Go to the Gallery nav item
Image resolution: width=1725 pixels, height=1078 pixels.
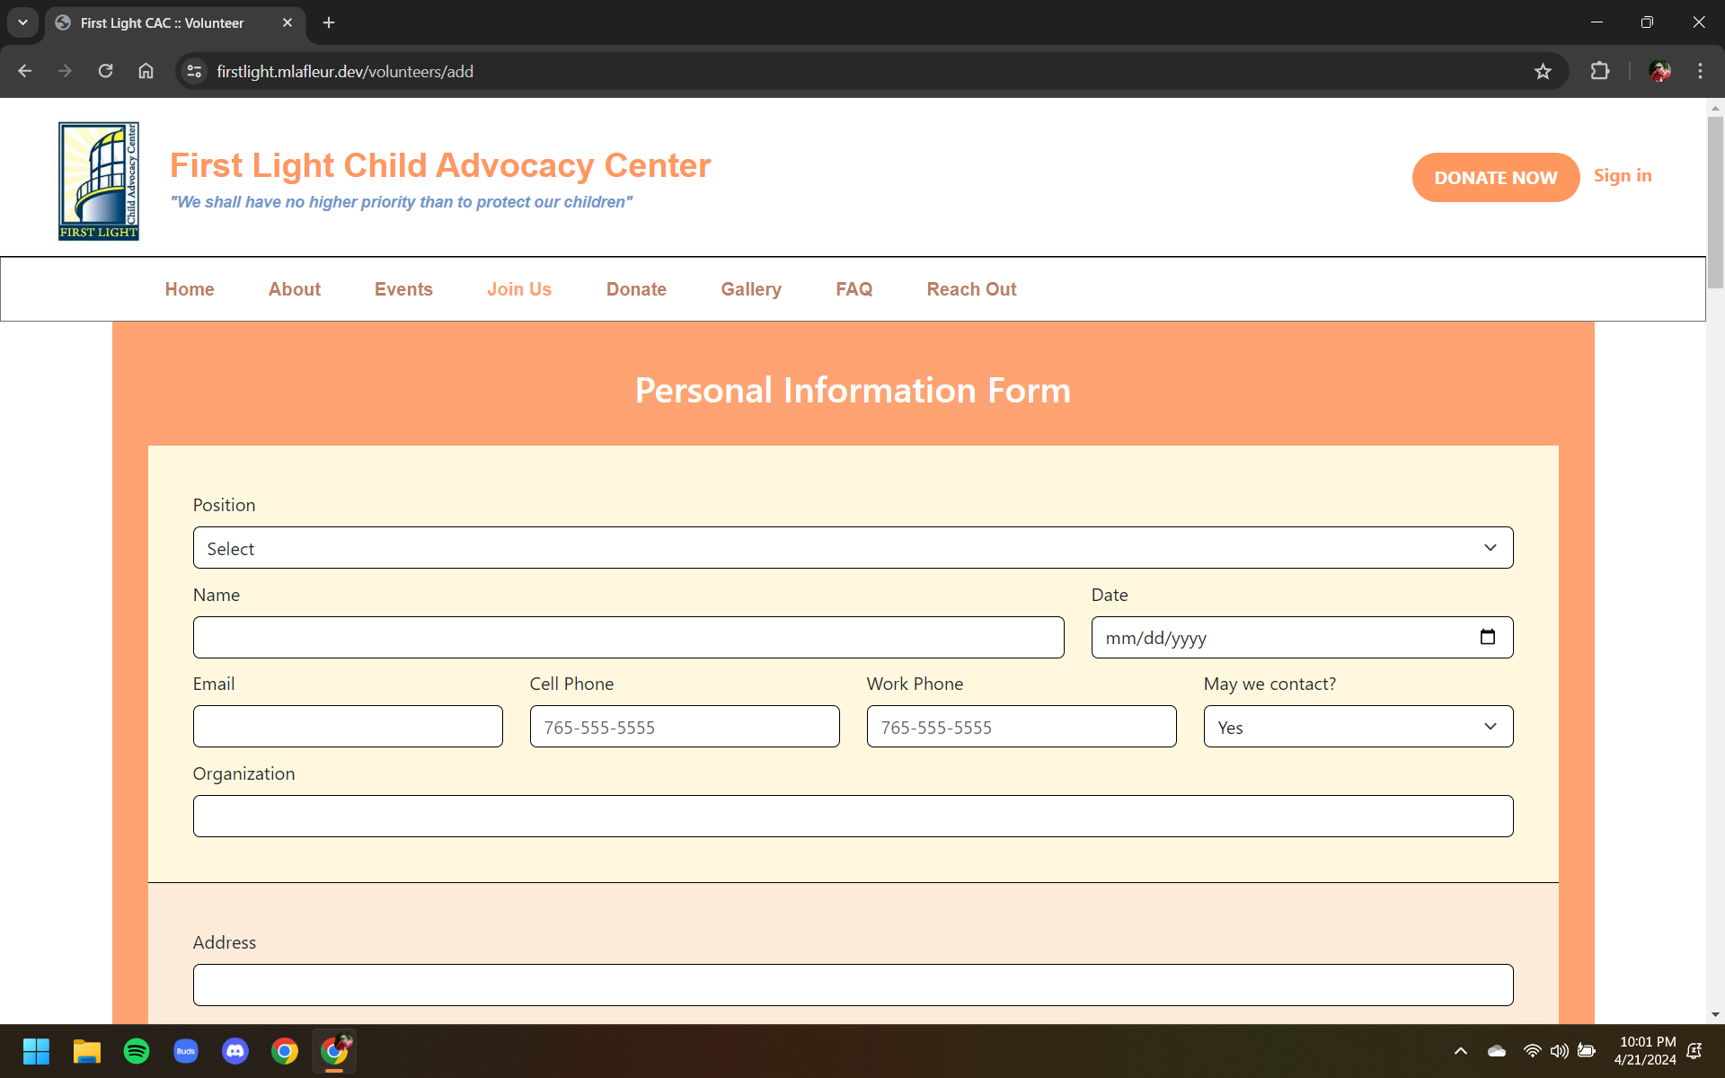click(x=750, y=289)
